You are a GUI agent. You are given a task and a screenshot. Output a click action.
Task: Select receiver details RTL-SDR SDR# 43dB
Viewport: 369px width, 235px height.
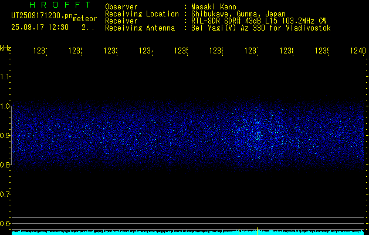point(227,21)
